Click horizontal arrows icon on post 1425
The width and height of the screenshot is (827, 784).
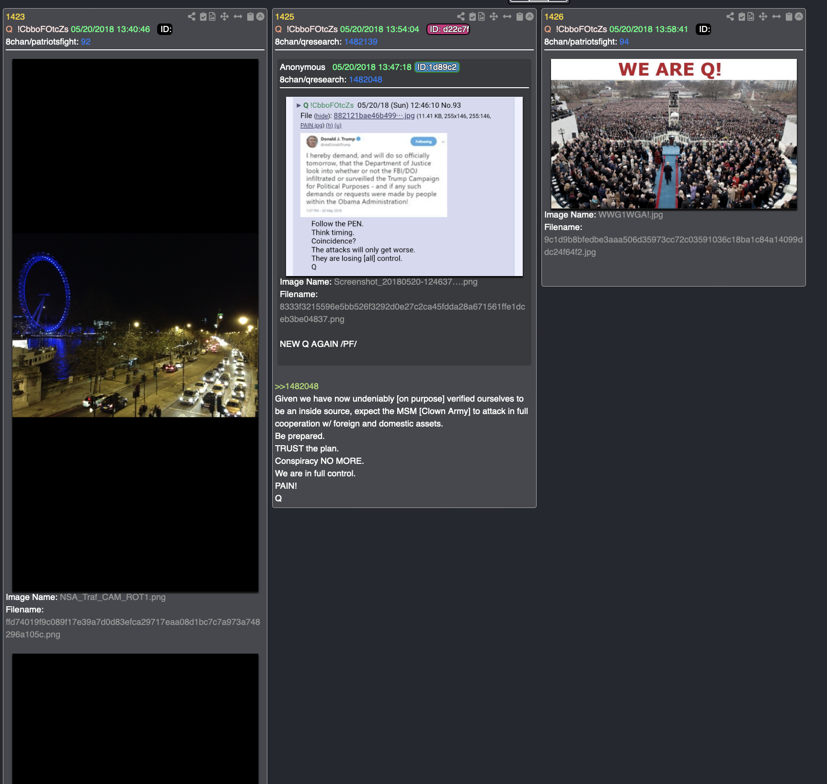(507, 17)
